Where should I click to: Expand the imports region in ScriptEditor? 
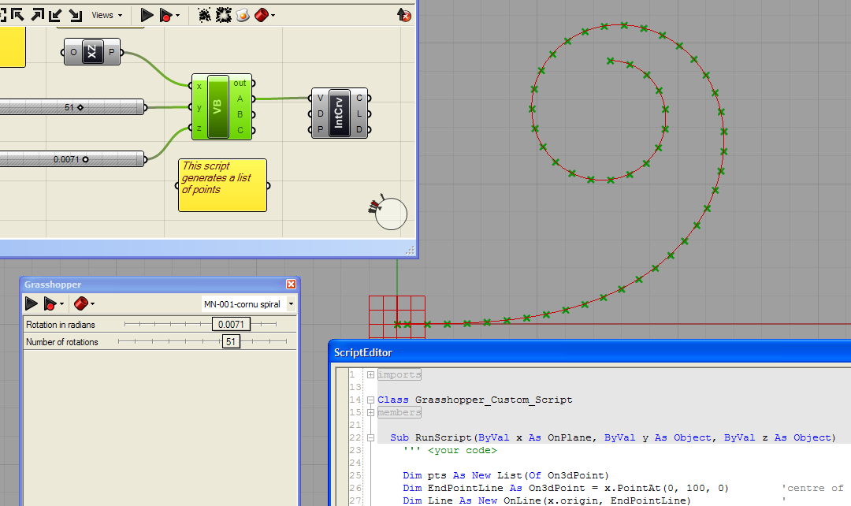click(x=370, y=374)
